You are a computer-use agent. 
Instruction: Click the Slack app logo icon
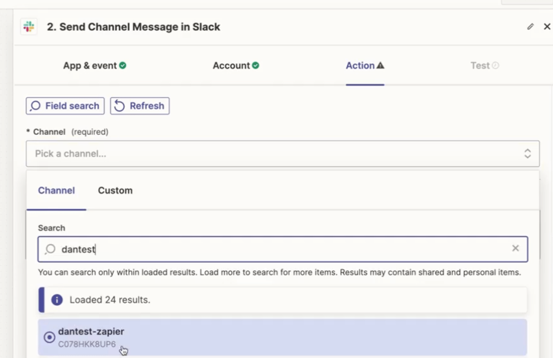tap(29, 27)
